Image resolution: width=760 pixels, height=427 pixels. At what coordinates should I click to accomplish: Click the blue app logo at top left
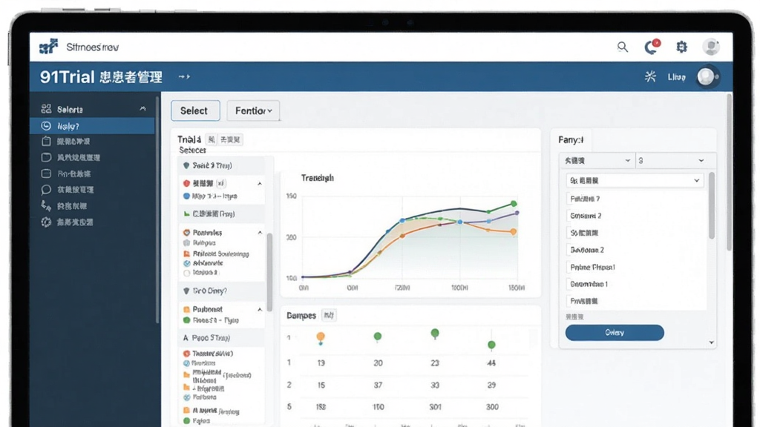click(x=48, y=47)
